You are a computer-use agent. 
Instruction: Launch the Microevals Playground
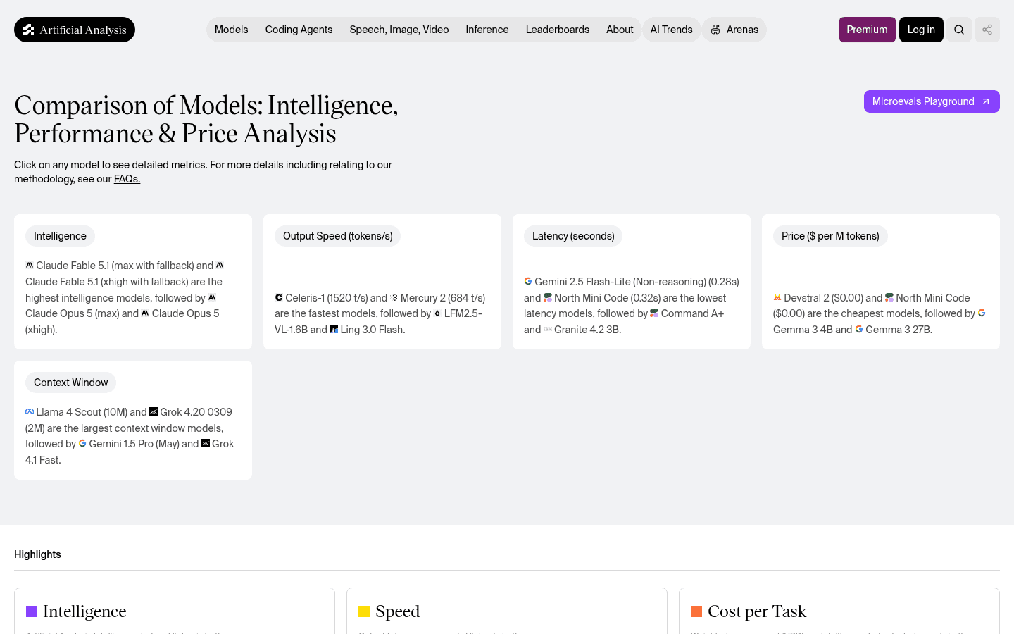pyautogui.click(x=932, y=101)
